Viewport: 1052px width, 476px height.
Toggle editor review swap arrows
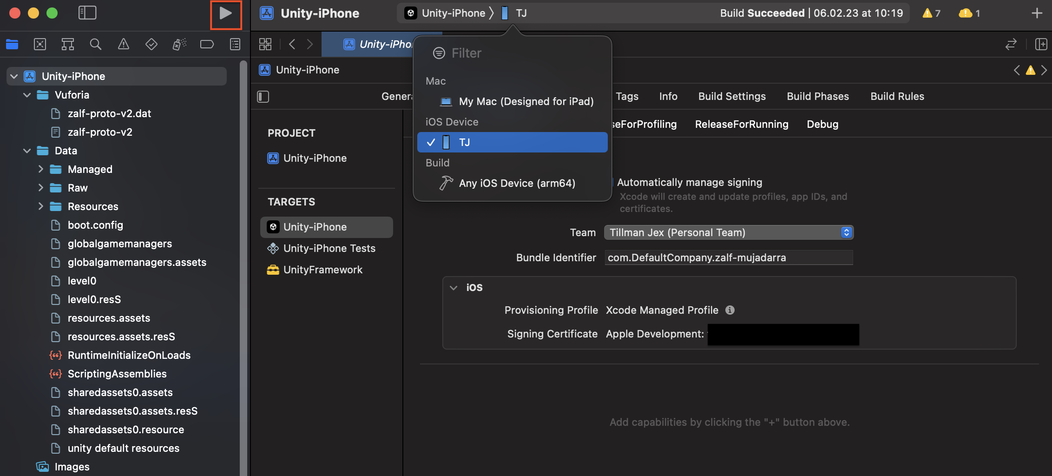[1011, 44]
